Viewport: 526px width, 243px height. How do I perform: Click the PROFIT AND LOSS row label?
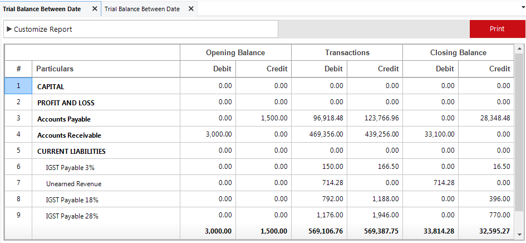[66, 103]
